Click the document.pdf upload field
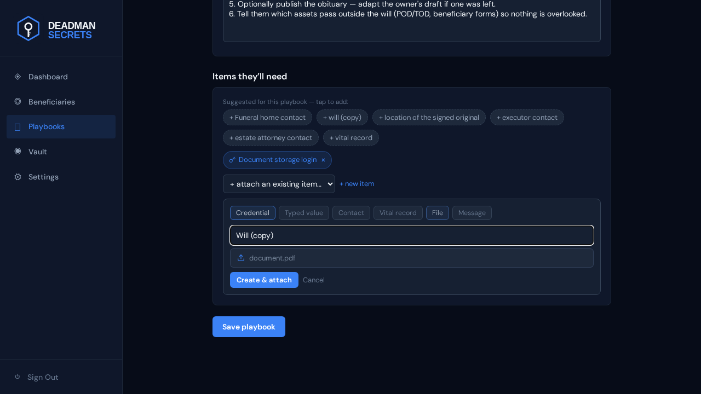 pos(412,258)
